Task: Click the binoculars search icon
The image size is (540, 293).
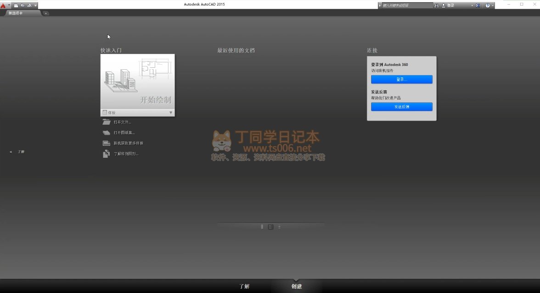Action: click(437, 6)
